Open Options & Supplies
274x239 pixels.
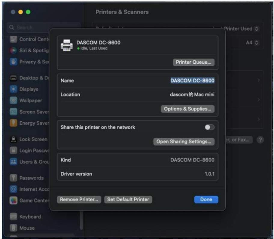pyautogui.click(x=187, y=109)
